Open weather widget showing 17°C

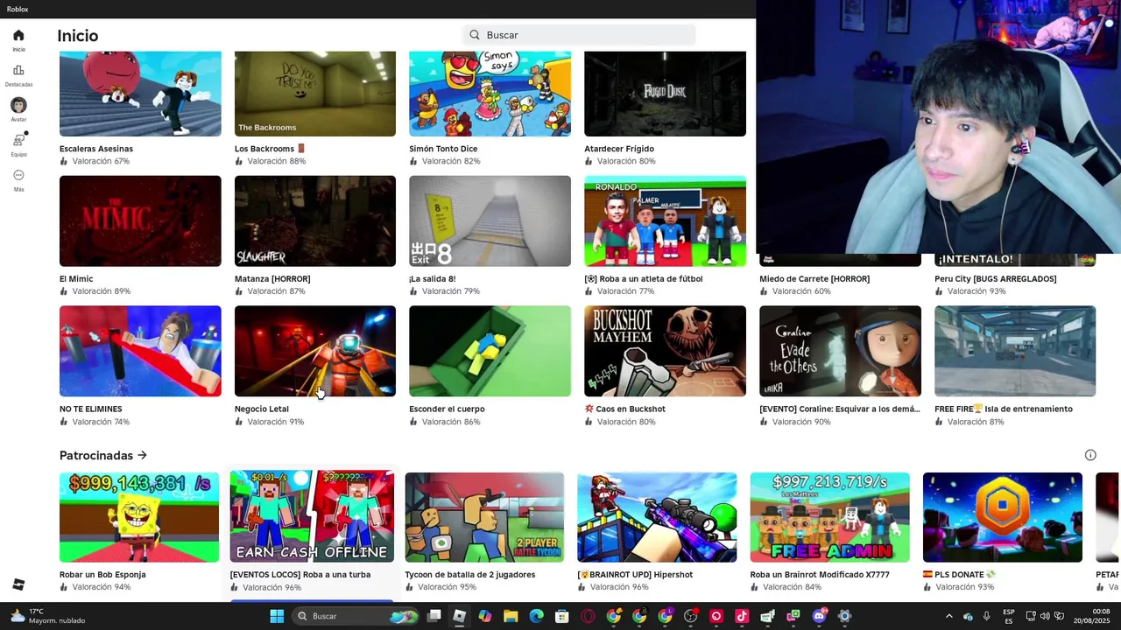click(48, 616)
